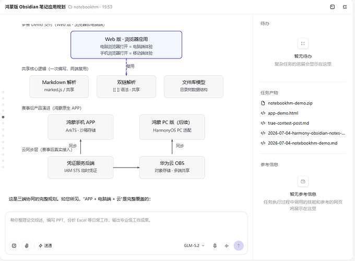
Task: Click the folder icon beside notebookhm
Action: [70, 7]
